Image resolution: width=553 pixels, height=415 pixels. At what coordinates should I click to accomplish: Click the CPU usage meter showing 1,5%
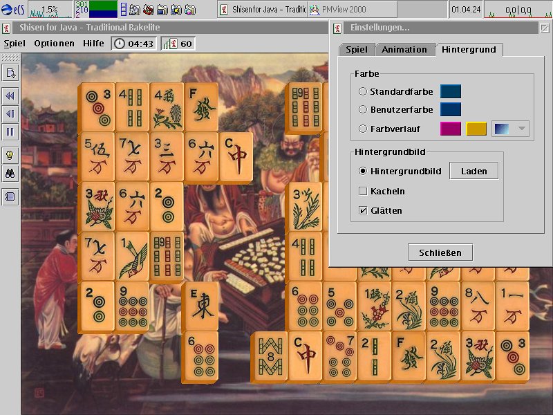(49, 10)
